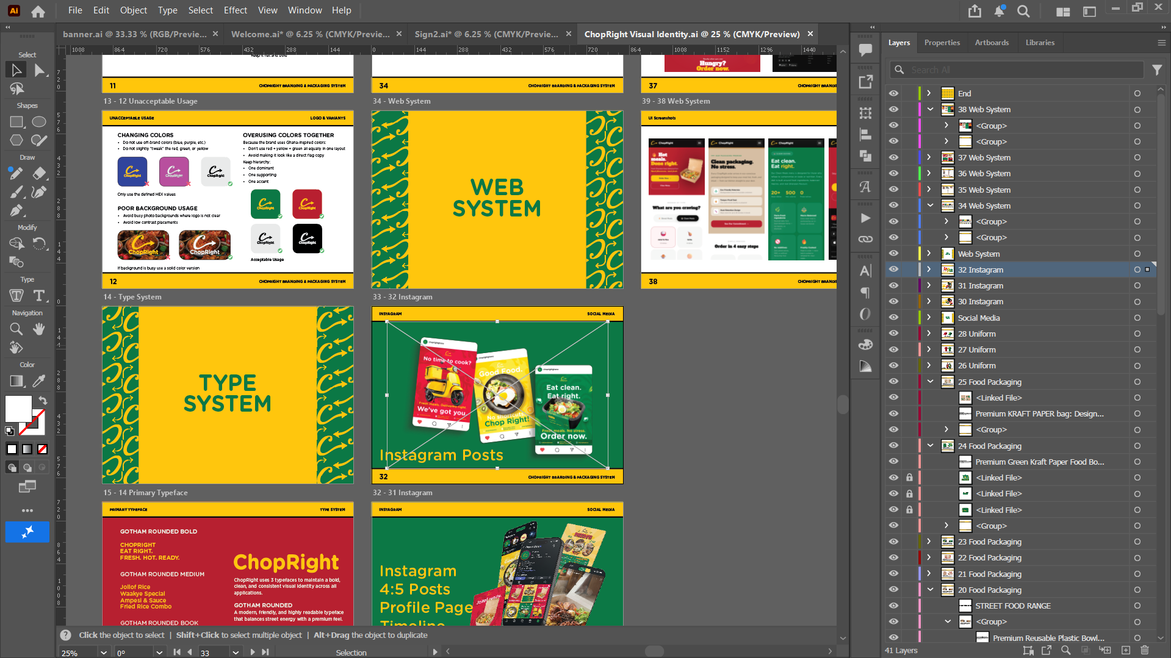Select the Rotate tool

click(39, 244)
